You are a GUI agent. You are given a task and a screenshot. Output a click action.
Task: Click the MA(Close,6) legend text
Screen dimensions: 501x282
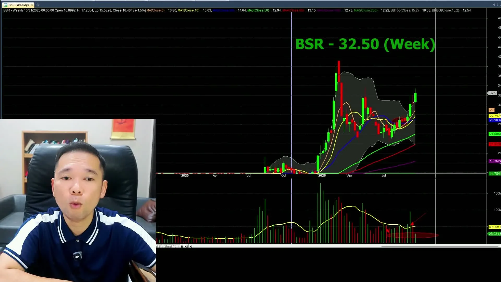click(x=156, y=10)
